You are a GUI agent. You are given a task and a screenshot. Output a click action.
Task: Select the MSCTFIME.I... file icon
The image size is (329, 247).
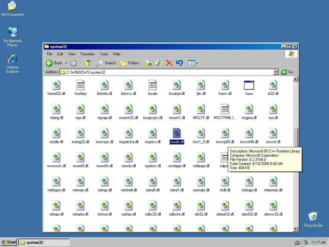(x=225, y=109)
